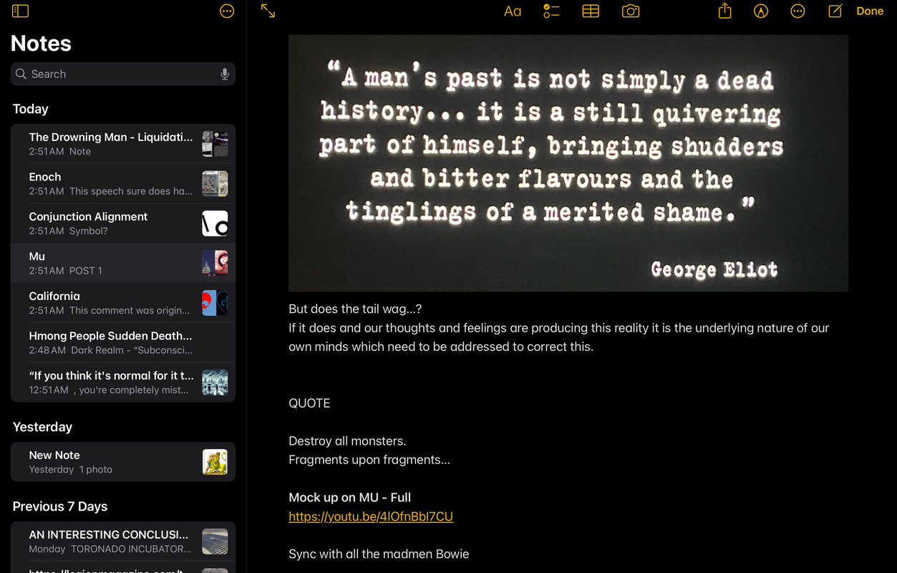897x573 pixels.
Task: Click the magnifying glass search icon
Action: [x=21, y=74]
